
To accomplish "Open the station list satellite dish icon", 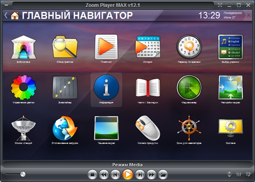I will pyautogui.click(x=24, y=128).
